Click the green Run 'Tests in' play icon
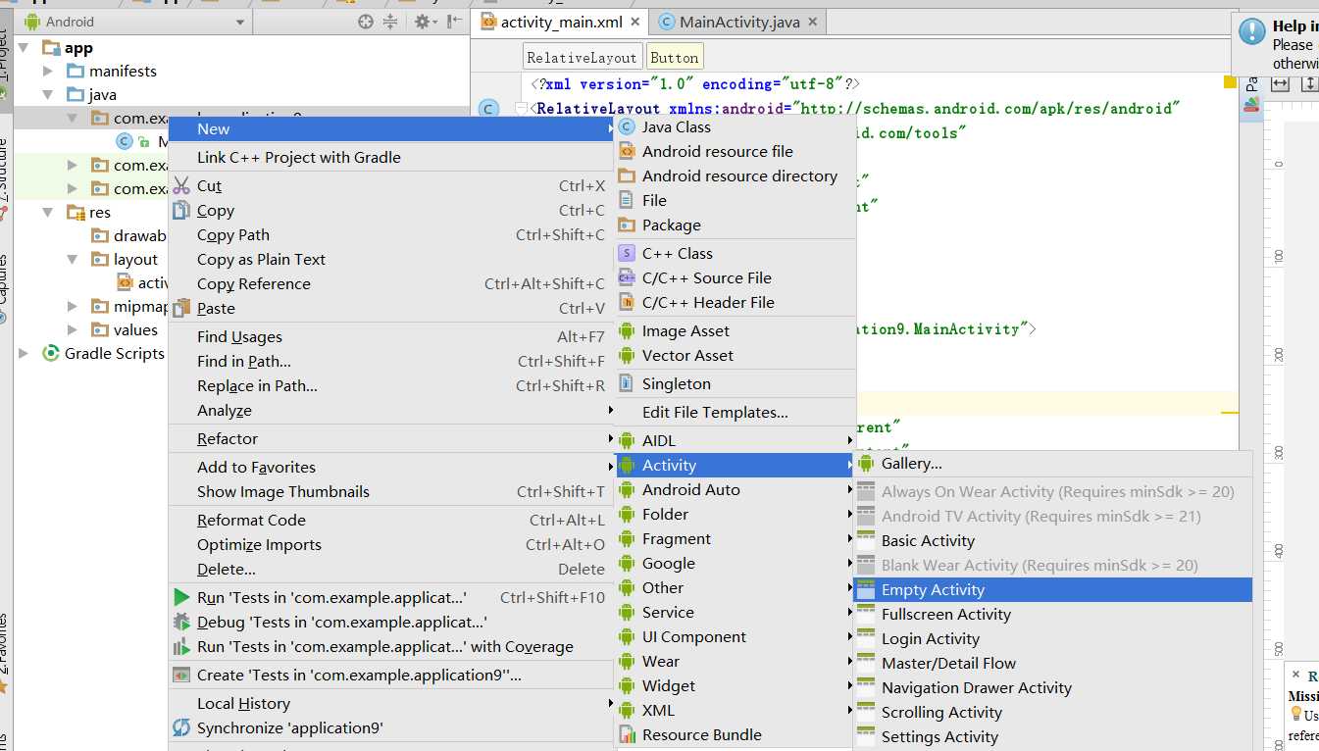 click(181, 597)
